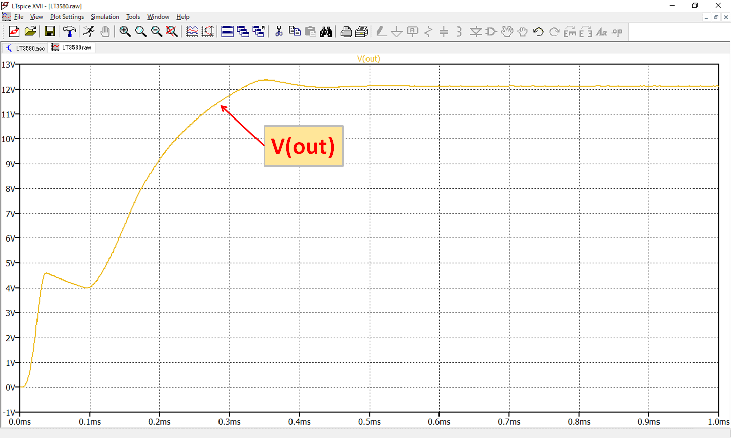731x438 pixels.
Task: Click the Print icon in toolbar
Action: coord(346,32)
